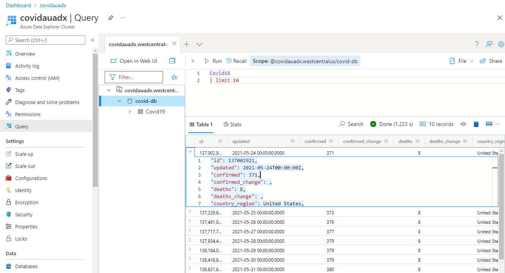Open the confirmed column menu icon
The image size is (505, 273).
331,141
